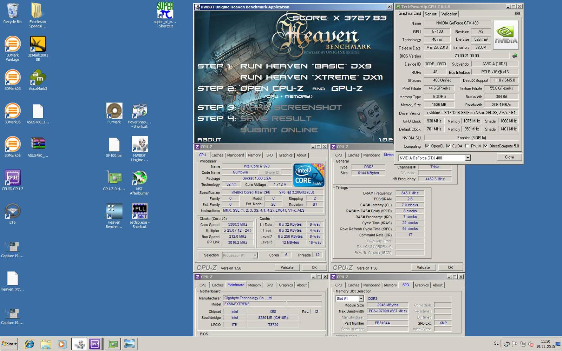
Task: Launch the AquaMark3 shortcut icon
Action: click(x=38, y=80)
